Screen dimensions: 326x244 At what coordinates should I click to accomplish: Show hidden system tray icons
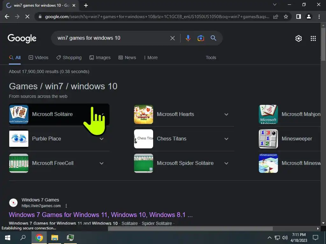tap(269, 238)
